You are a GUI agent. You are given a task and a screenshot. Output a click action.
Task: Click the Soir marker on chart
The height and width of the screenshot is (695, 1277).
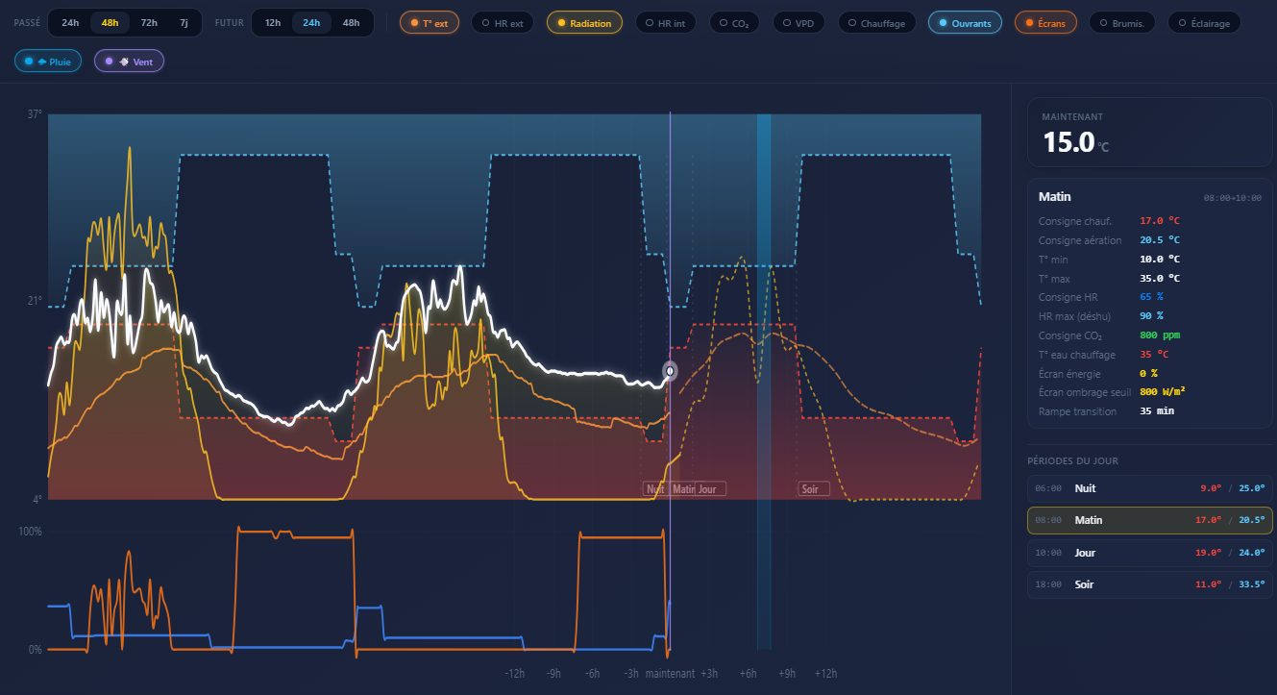click(813, 489)
